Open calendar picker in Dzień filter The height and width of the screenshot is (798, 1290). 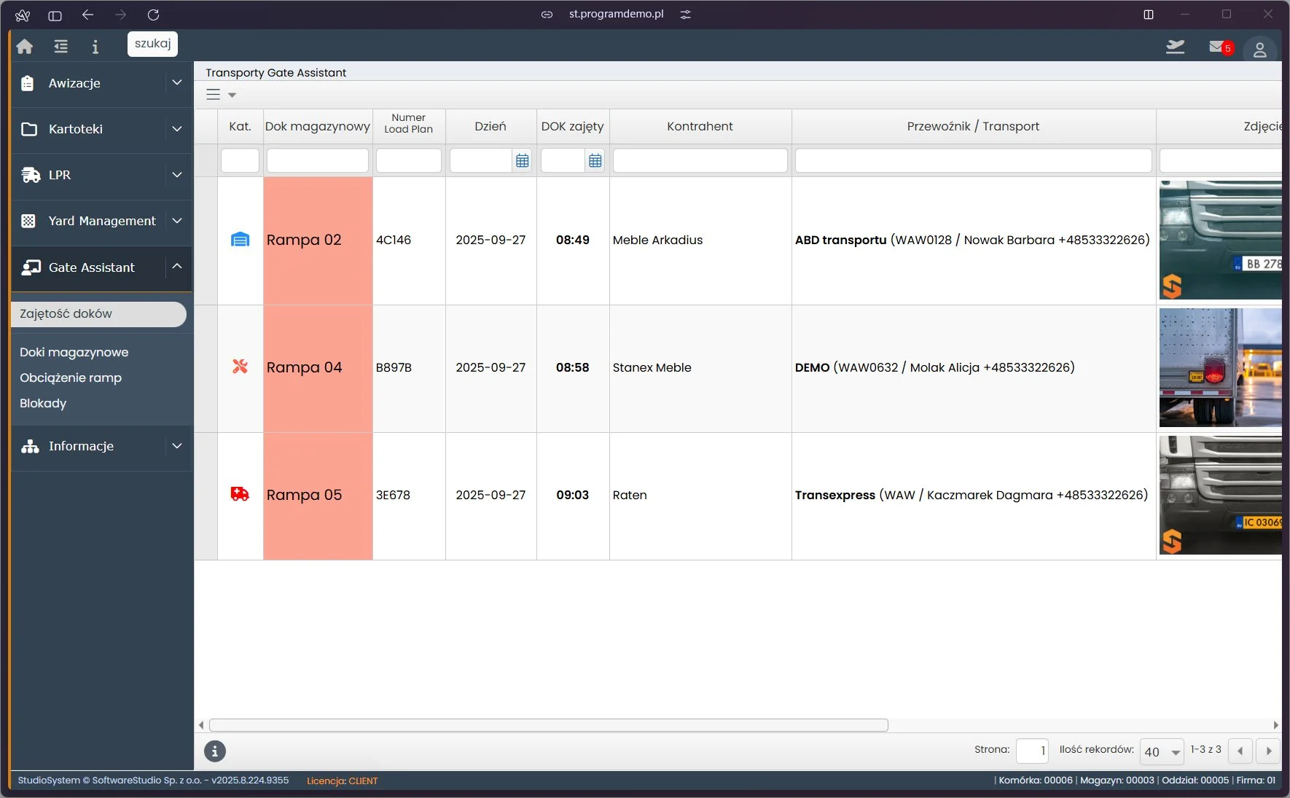pyautogui.click(x=522, y=161)
